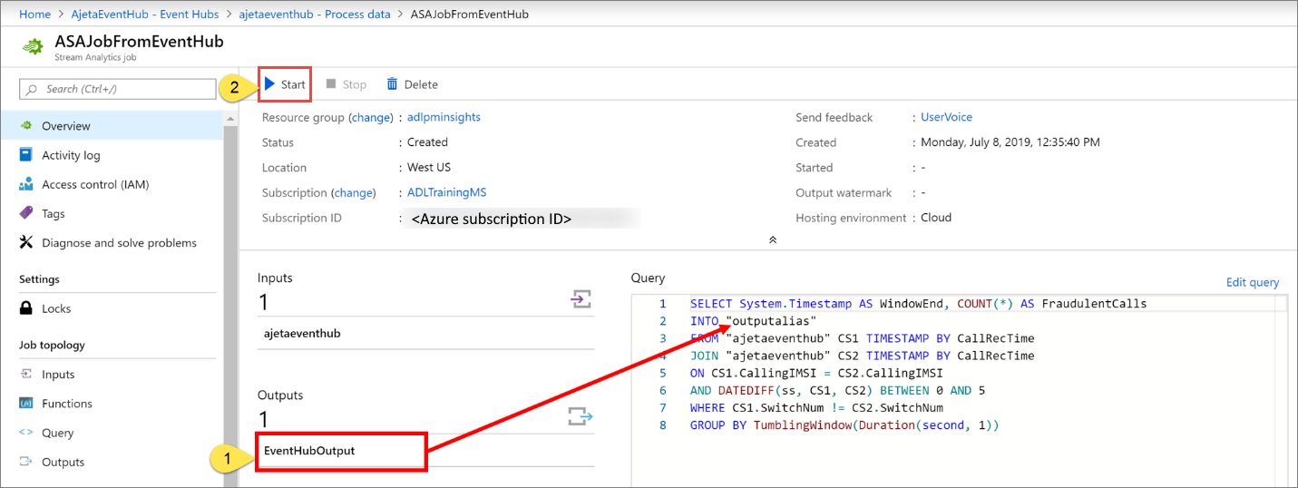This screenshot has width=1298, height=488.
Task: Click the Edit query link
Action: [x=1252, y=282]
